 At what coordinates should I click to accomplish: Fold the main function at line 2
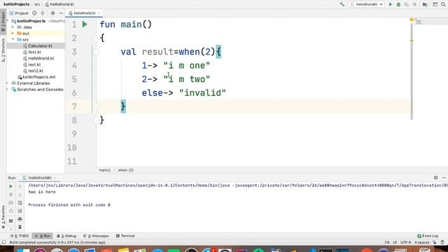(x=96, y=38)
